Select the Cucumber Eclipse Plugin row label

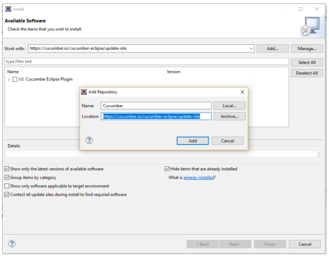(x=49, y=79)
